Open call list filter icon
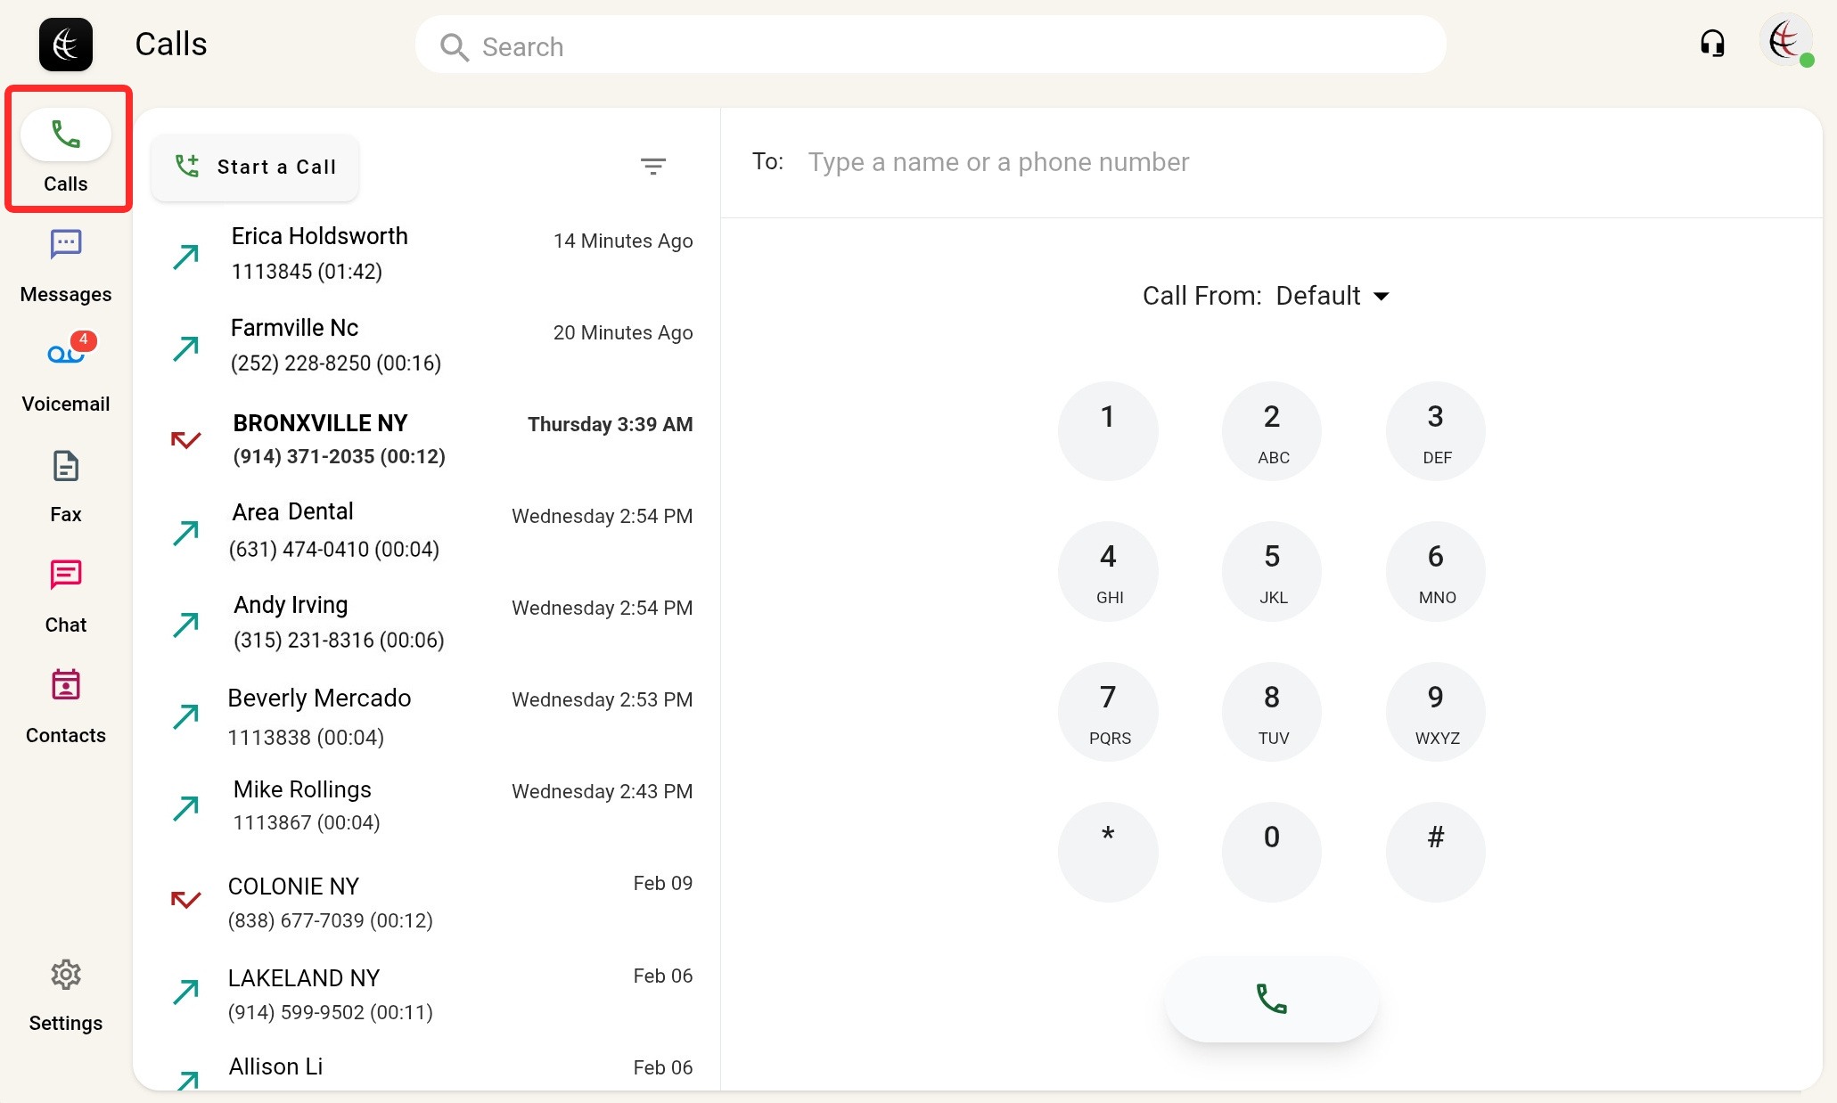 tap(652, 167)
